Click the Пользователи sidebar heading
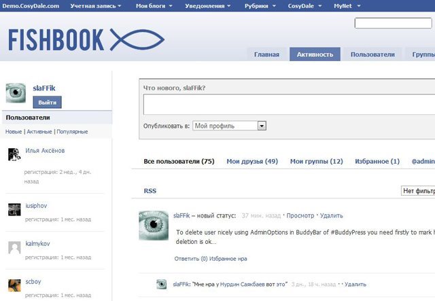This screenshot has height=301, width=435. (x=28, y=118)
